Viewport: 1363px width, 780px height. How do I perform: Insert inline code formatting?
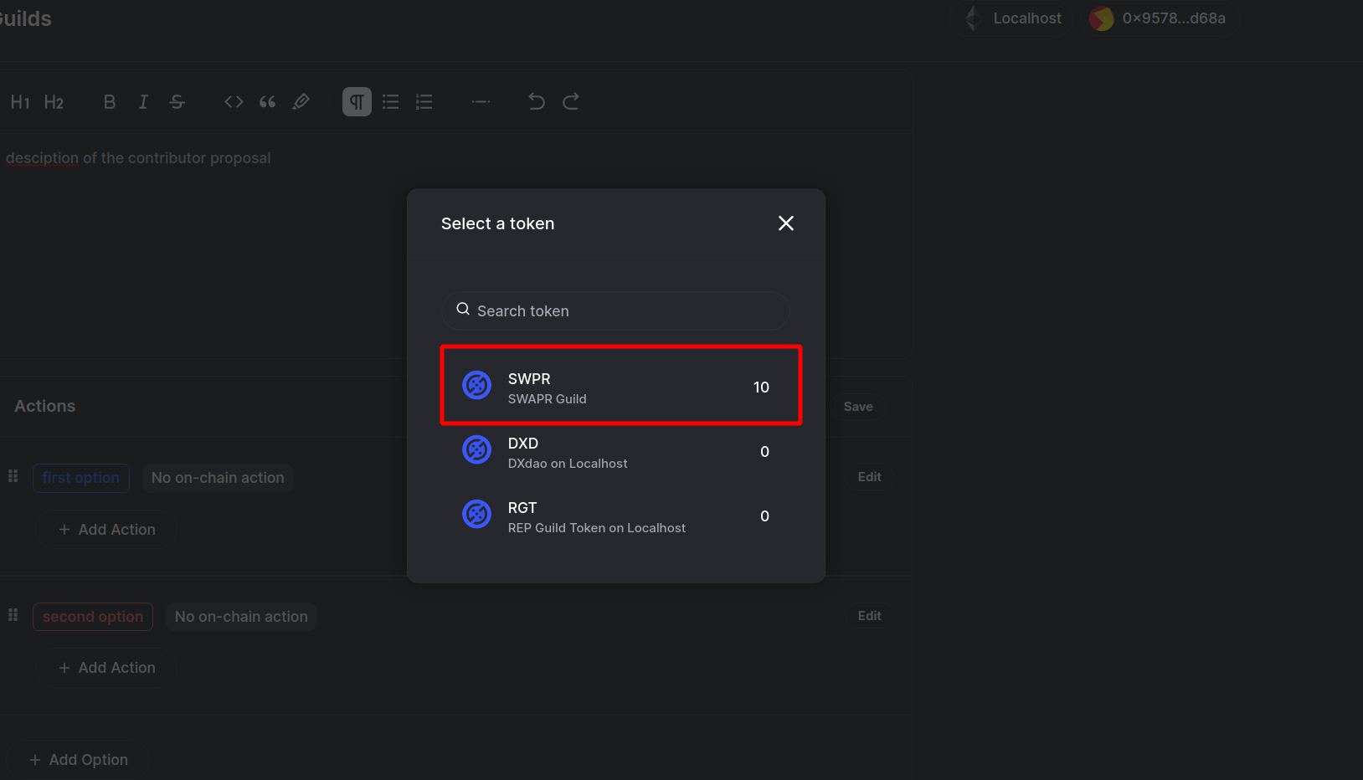[x=234, y=102]
